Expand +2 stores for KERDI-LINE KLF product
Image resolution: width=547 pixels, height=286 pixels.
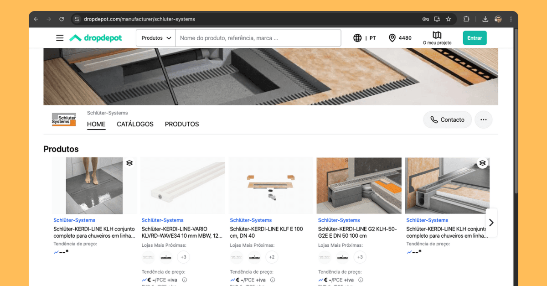coord(272,257)
